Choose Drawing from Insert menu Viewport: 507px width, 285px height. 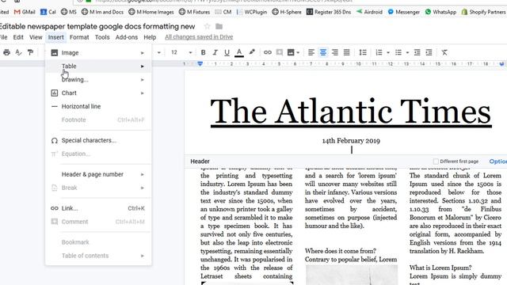click(x=98, y=79)
